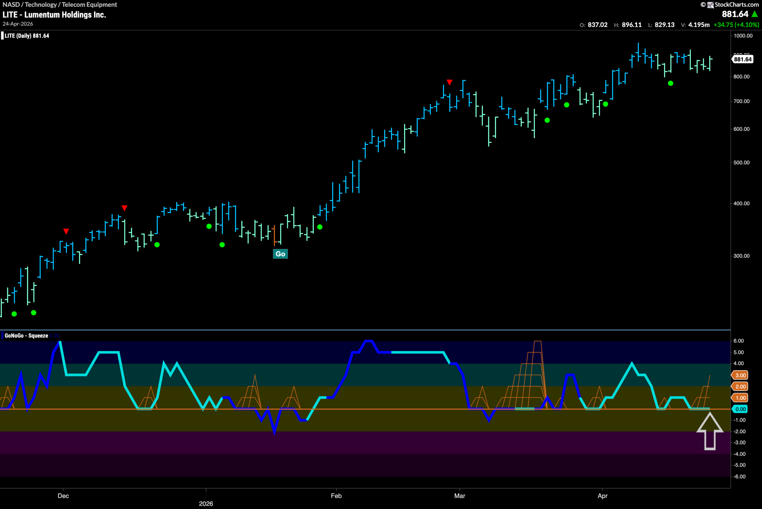The width and height of the screenshot is (762, 509).
Task: Click the "6.00" oscillator axis label
Action: click(x=738, y=341)
